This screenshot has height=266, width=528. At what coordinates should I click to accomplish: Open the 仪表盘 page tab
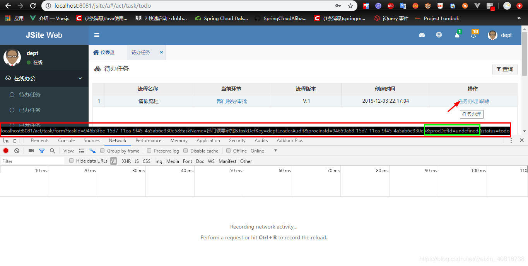[x=104, y=52]
